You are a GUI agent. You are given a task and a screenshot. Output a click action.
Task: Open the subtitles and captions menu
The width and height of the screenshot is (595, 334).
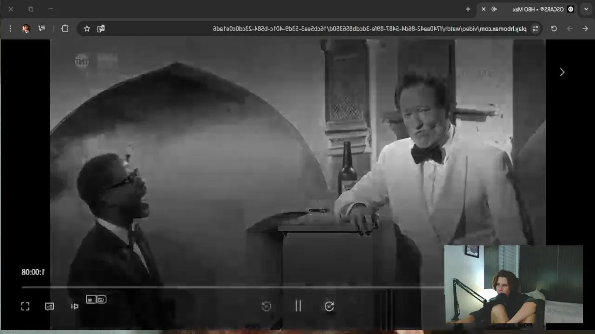(49, 306)
